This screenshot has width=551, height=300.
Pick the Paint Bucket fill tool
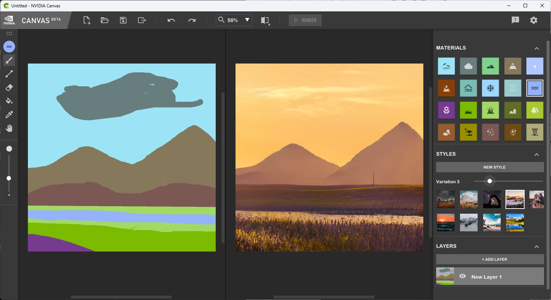coord(9,101)
